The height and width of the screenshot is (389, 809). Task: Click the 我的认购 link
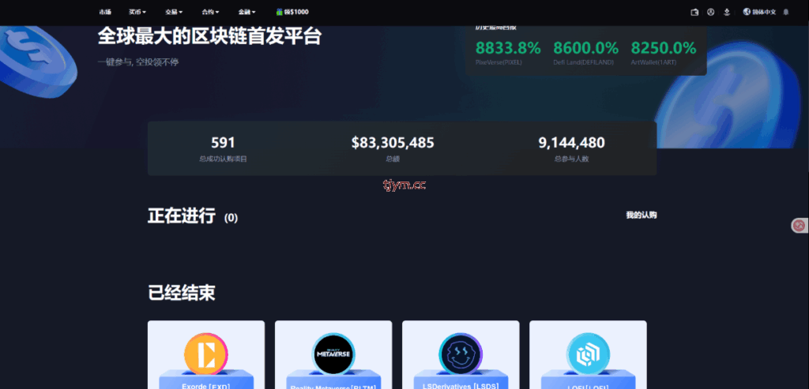[x=641, y=215]
